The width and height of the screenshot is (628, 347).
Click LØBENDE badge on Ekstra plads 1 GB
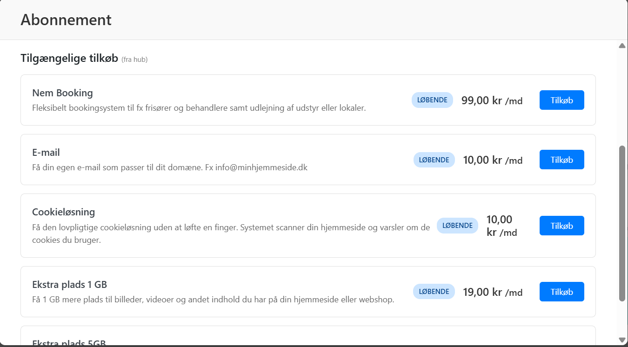click(x=434, y=292)
